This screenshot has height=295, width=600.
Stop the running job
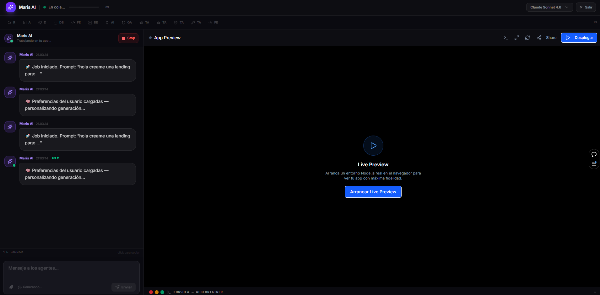point(128,38)
